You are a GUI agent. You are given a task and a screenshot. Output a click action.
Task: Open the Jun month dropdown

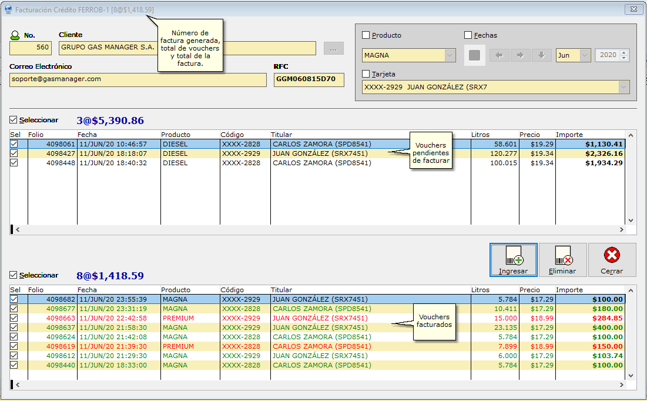(x=585, y=55)
